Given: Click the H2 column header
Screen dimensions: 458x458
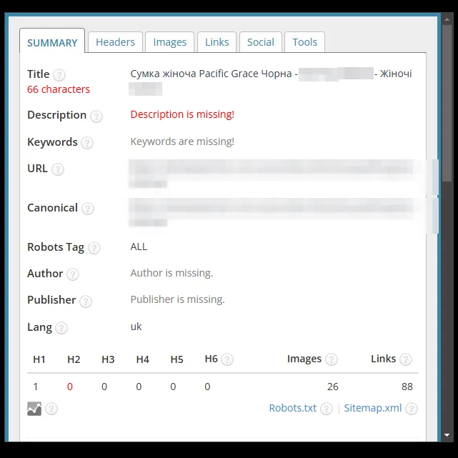Looking at the screenshot, I should (74, 359).
